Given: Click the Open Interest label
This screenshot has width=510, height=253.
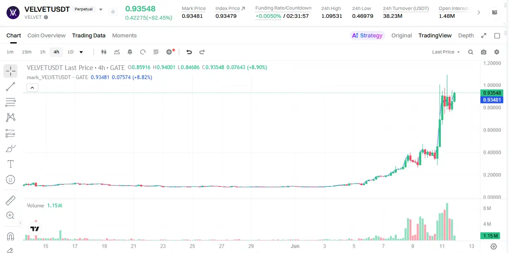Looking at the screenshot, I should click(x=454, y=8).
